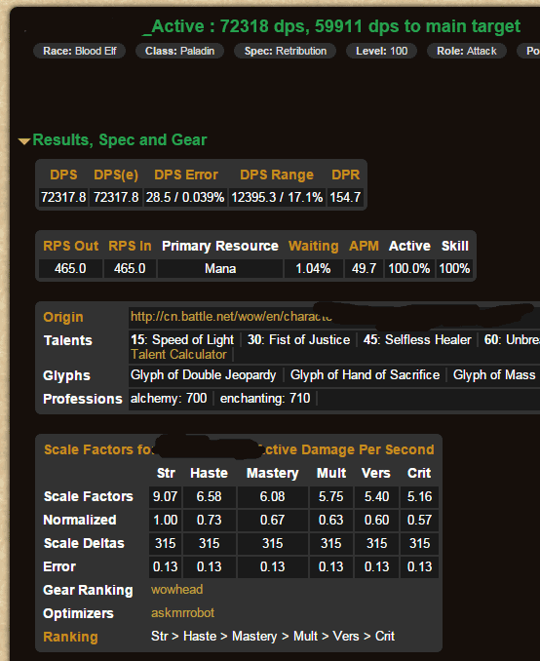The image size is (540, 661).
Task: Click the RPS Out column header
Action: click(x=71, y=246)
